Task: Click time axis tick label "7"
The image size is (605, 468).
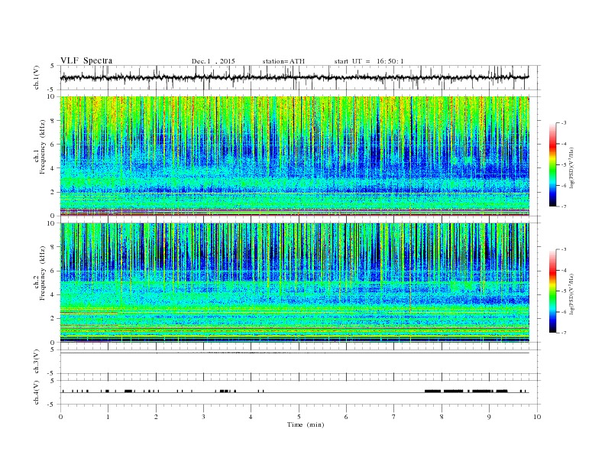Action: coord(394,417)
